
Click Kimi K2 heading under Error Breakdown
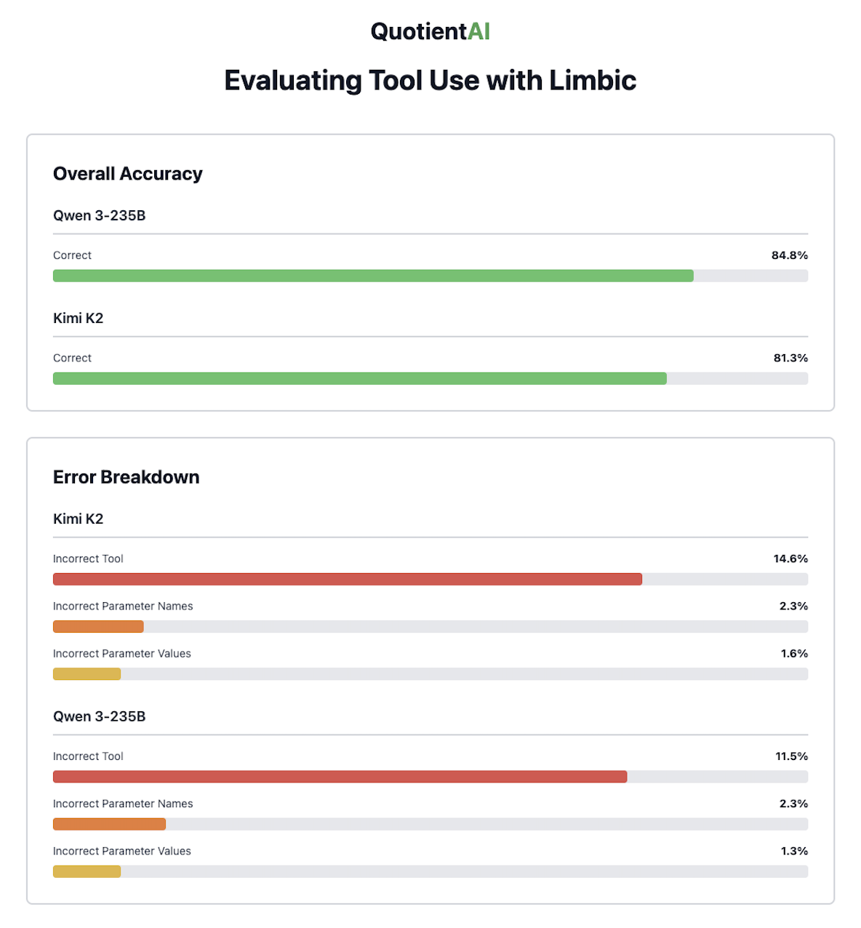click(79, 519)
